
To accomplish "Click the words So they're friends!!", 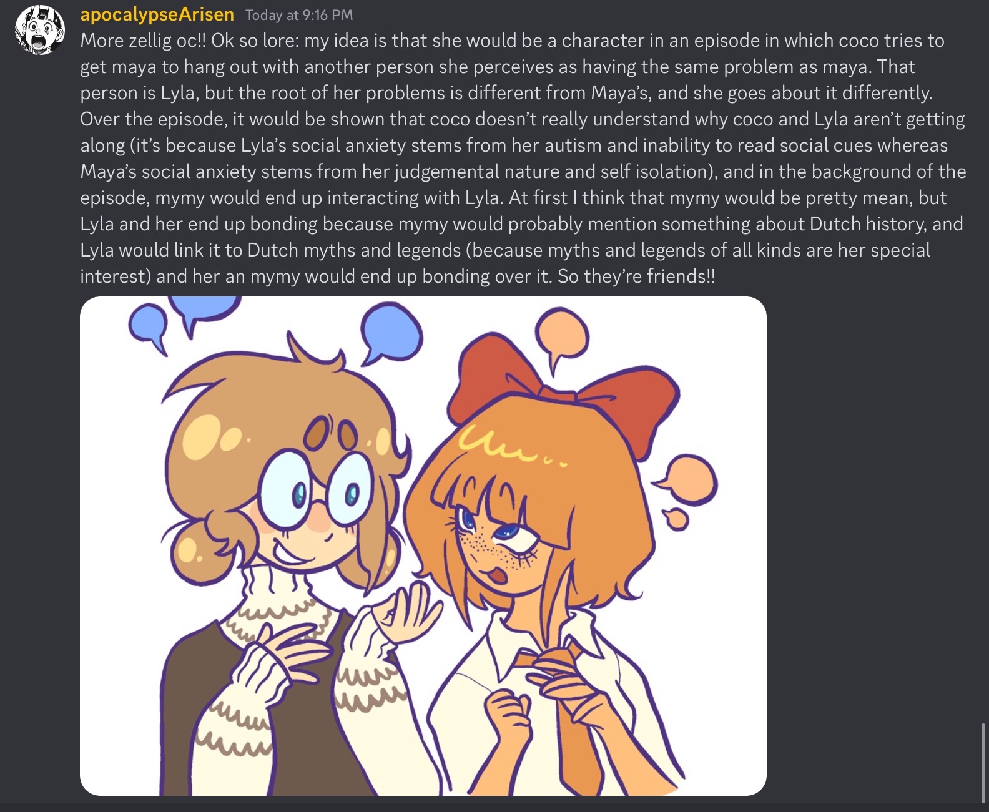I will tap(636, 276).
